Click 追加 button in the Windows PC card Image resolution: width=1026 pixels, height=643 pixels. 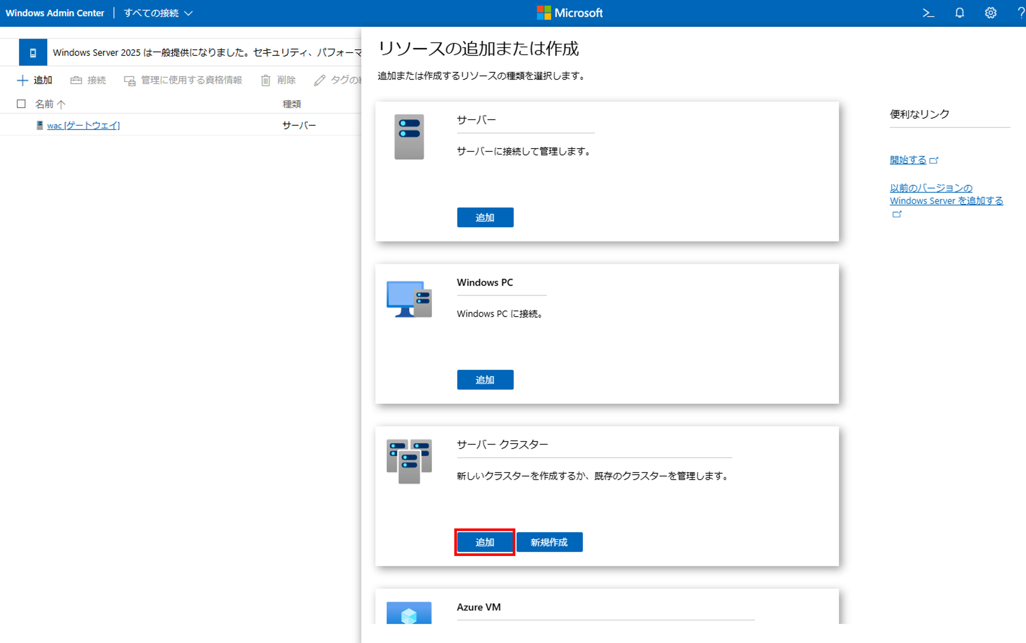485,380
